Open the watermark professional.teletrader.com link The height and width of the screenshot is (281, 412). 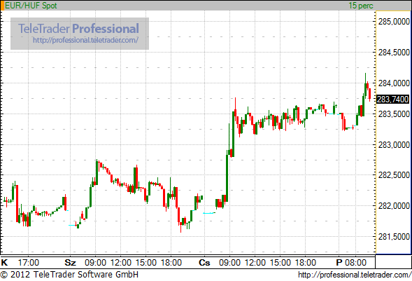click(x=85, y=40)
